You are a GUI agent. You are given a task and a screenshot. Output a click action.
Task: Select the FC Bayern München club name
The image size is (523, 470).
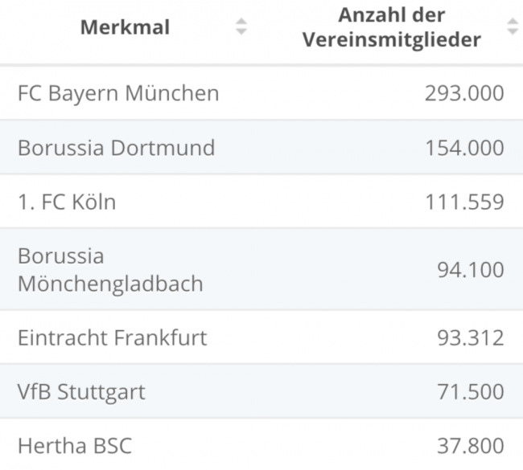(117, 93)
